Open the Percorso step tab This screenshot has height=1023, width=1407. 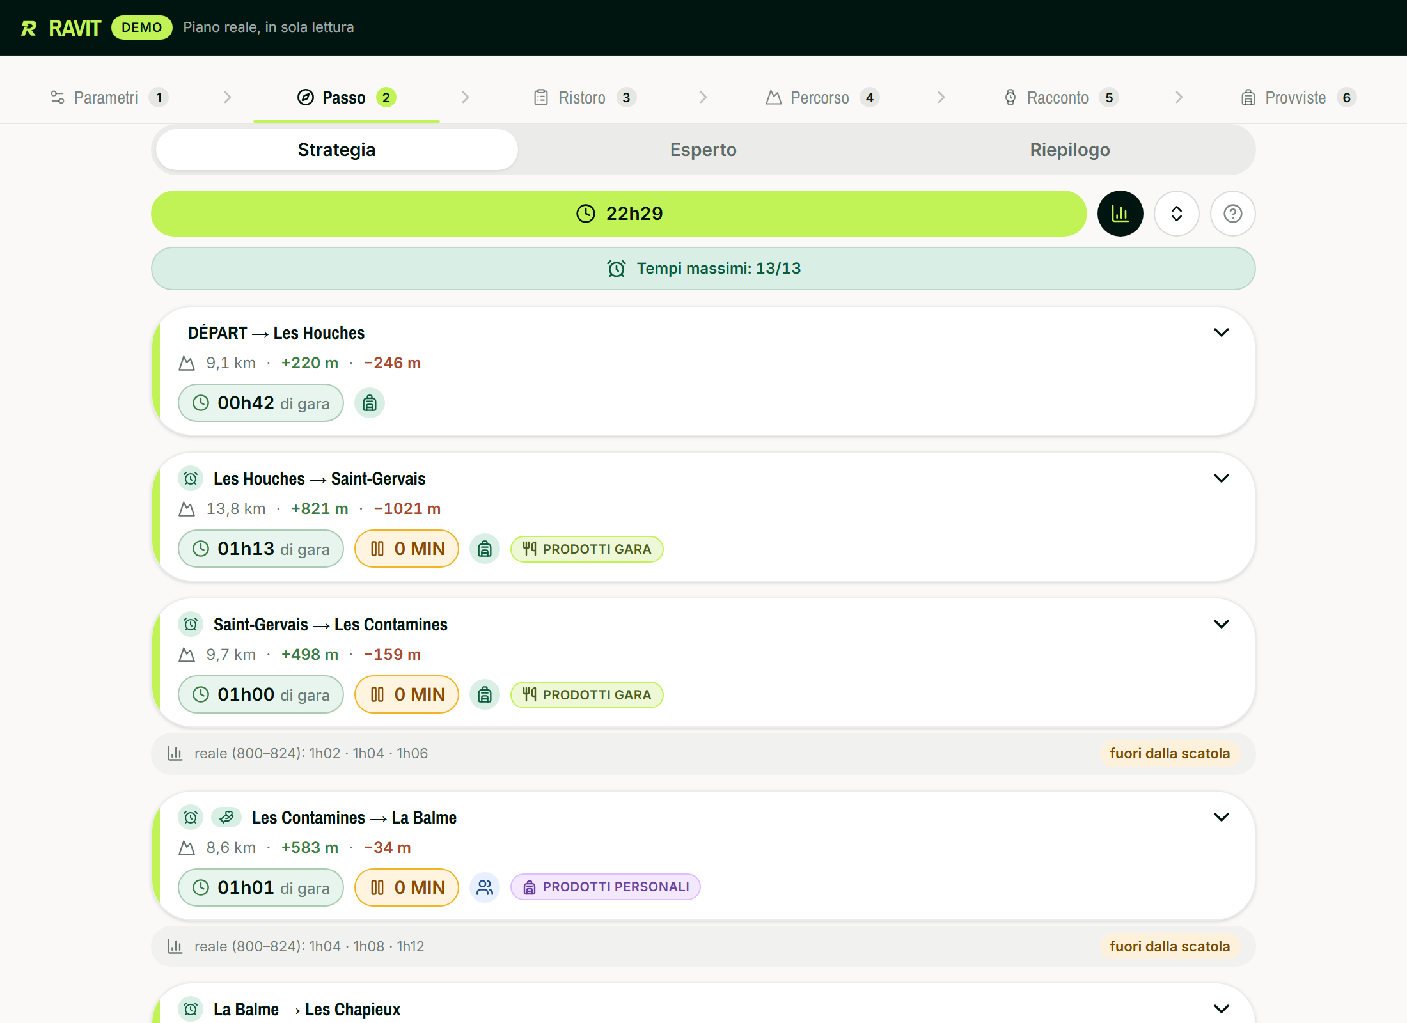coord(822,97)
